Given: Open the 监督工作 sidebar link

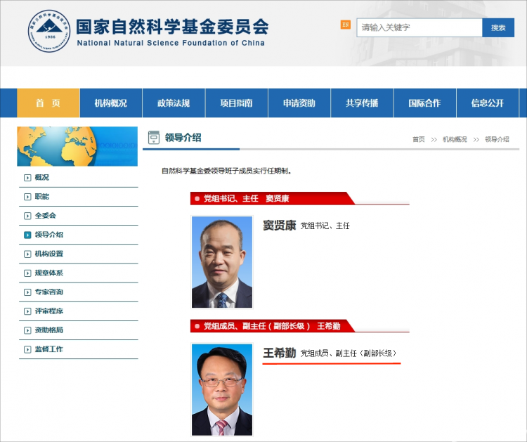Looking at the screenshot, I should [x=48, y=349].
